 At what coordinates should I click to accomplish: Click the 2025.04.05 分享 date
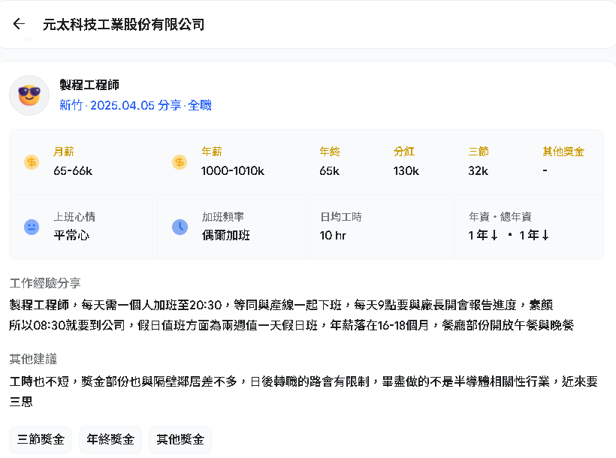point(135,105)
